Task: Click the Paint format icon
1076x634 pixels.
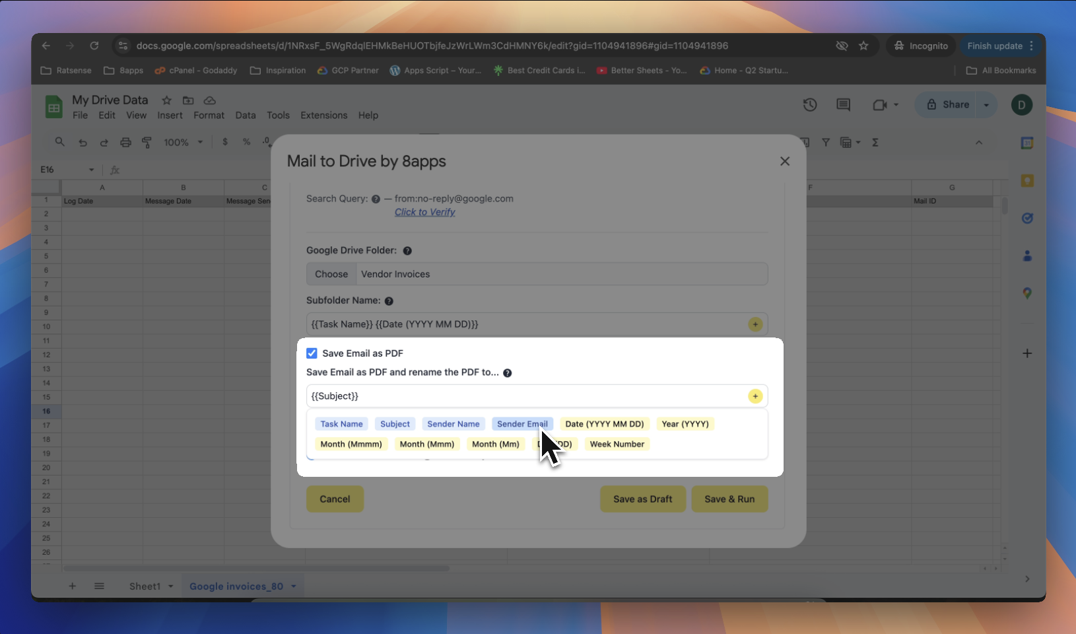Action: (147, 142)
